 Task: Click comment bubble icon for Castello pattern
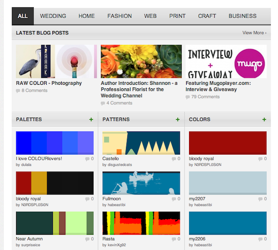pos(173,159)
